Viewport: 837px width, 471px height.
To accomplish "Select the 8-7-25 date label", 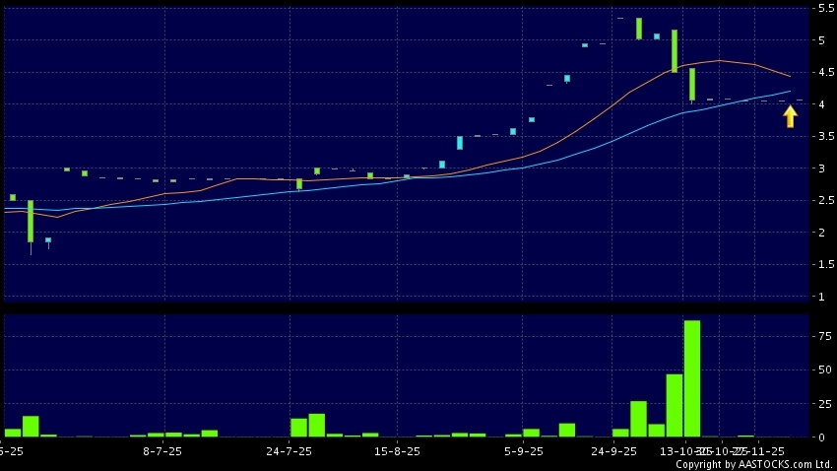I will 162,451.
